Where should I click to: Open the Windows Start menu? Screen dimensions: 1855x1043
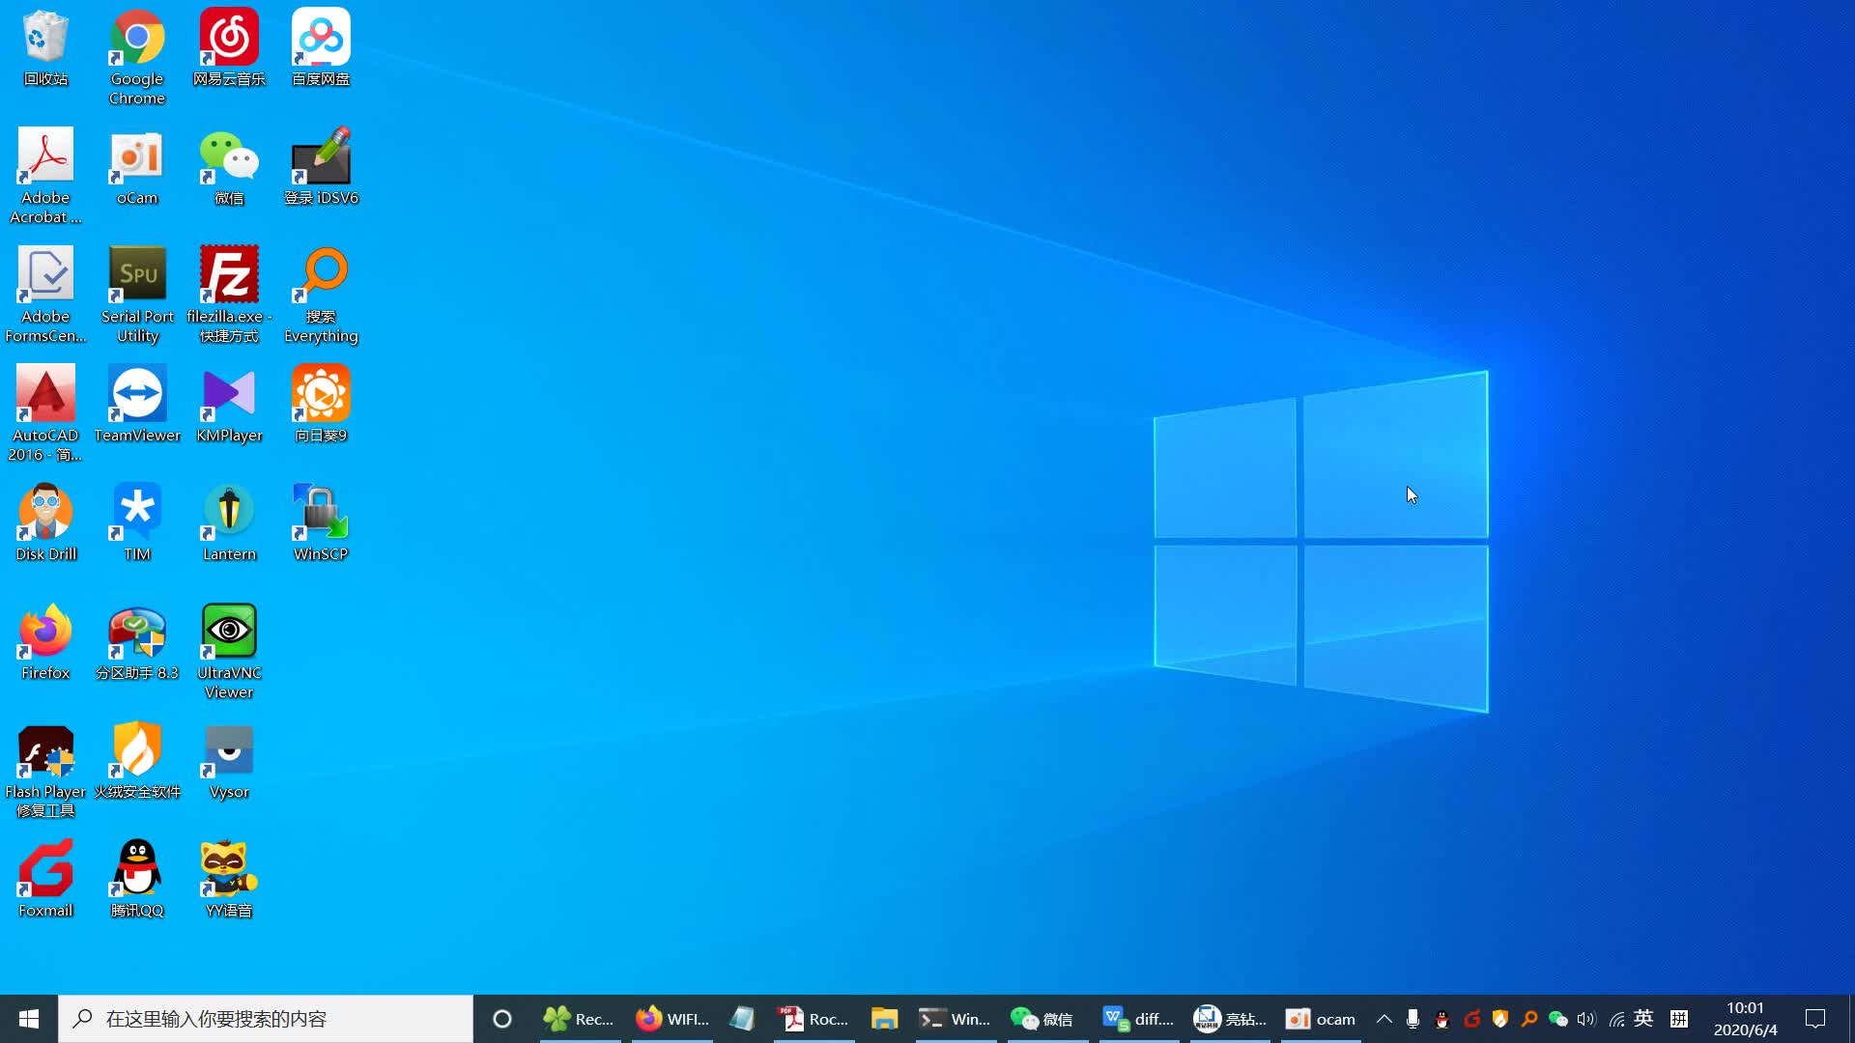[x=29, y=1019]
